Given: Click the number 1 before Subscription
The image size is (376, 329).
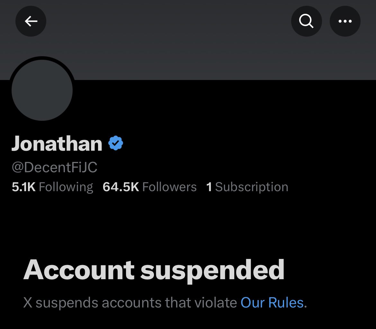Looking at the screenshot, I should (209, 187).
